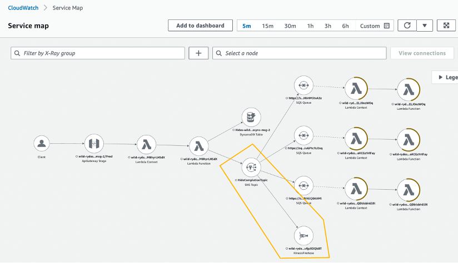
Task: Open the refresh interval dropdown arrow
Action: point(425,26)
